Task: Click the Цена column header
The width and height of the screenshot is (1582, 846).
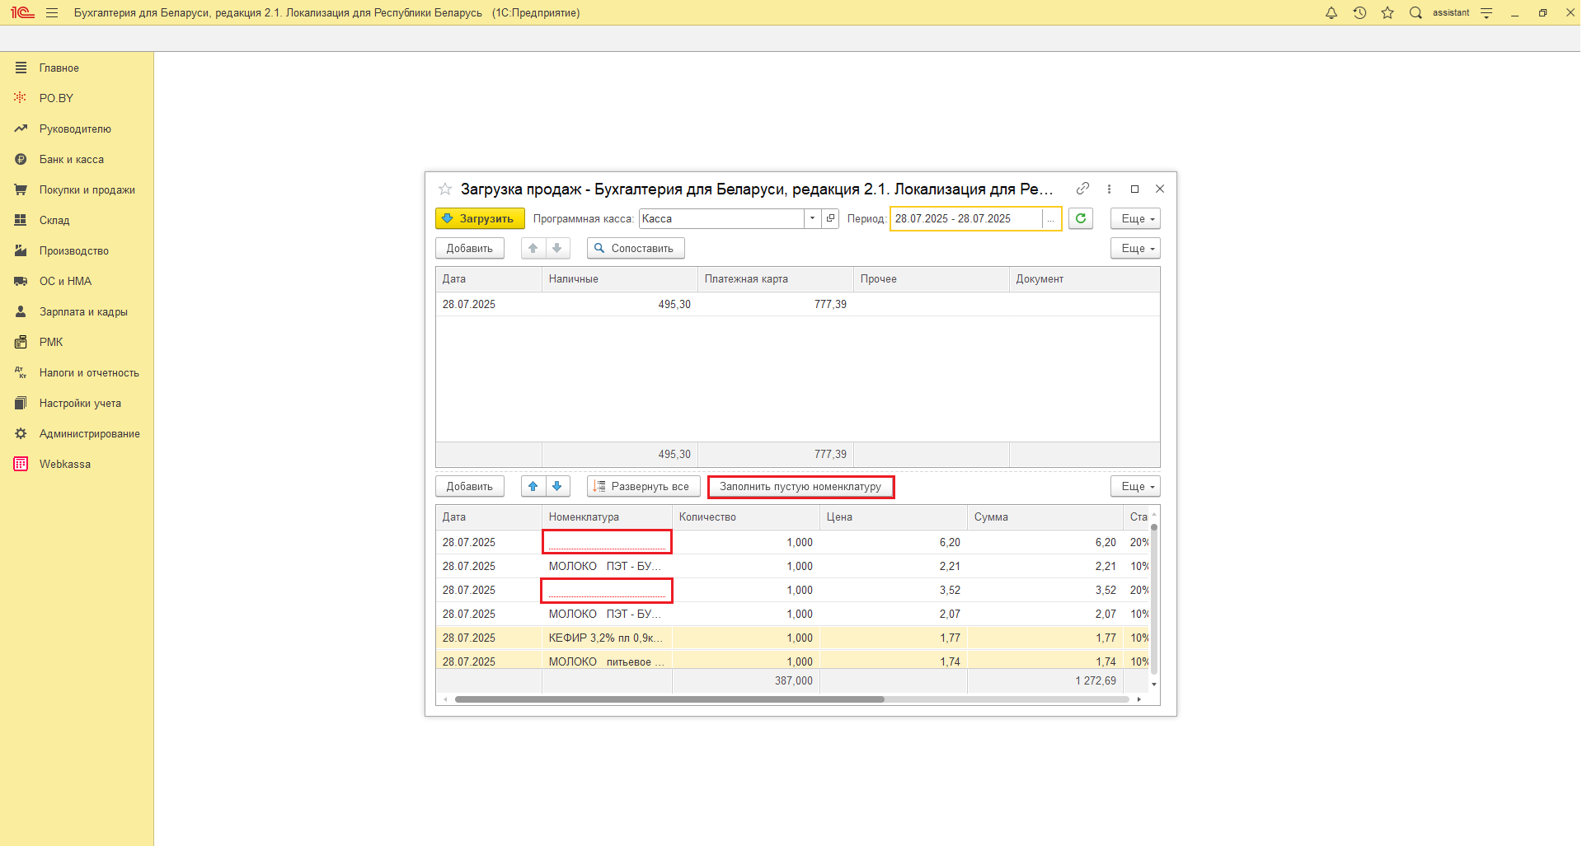Action: (894, 517)
